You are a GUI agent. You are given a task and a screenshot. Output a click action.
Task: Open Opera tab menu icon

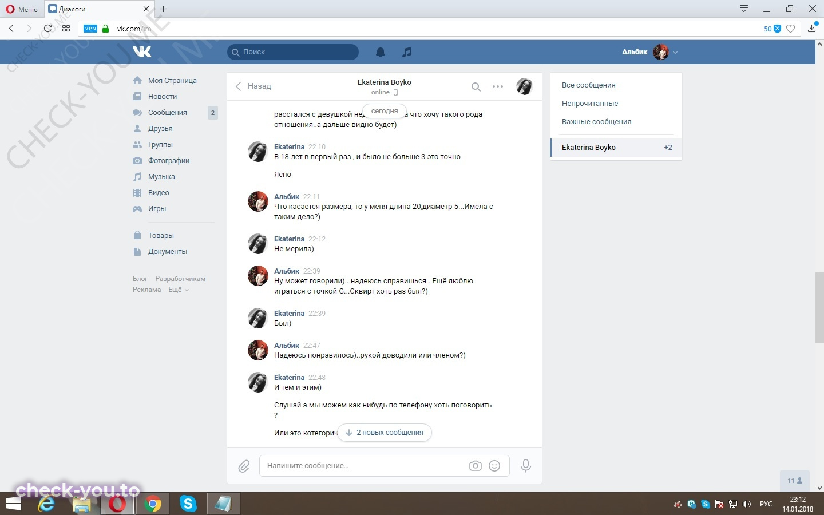click(x=744, y=9)
